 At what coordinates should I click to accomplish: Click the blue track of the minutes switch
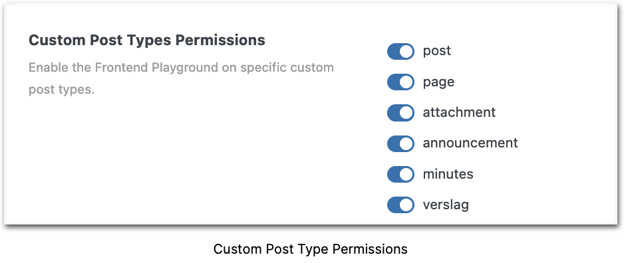[x=392, y=175]
